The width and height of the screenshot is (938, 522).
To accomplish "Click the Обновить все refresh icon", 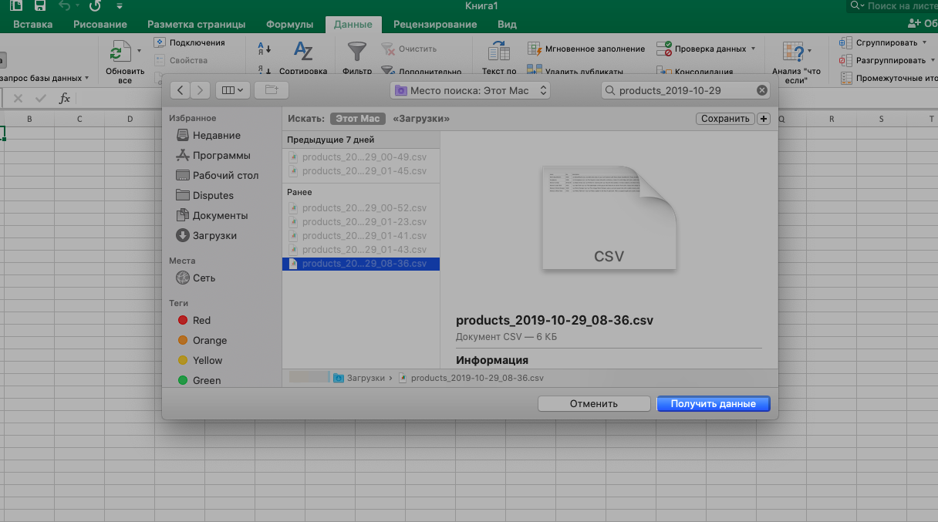I will [120, 52].
